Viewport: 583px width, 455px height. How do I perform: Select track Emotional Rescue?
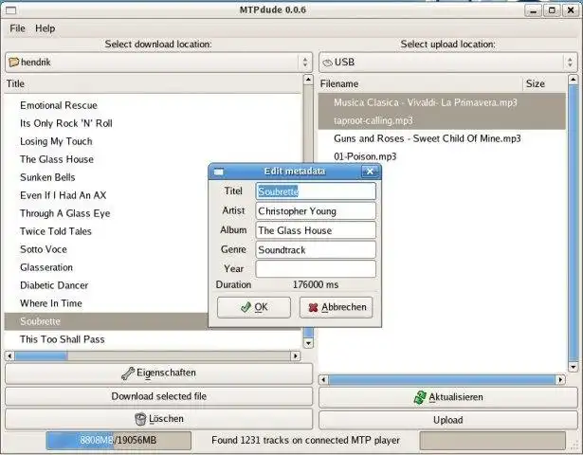[x=59, y=105]
